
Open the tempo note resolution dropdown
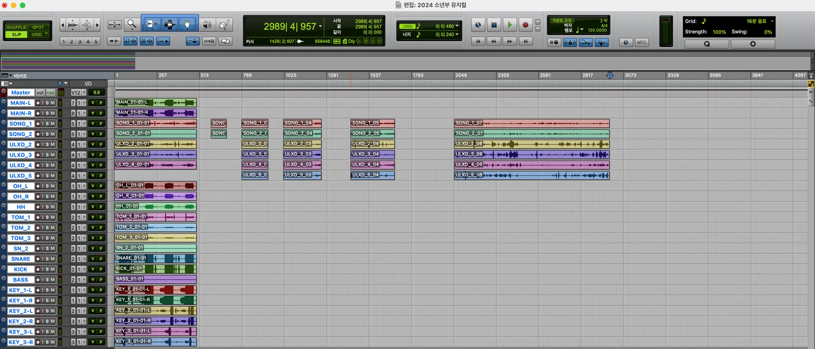point(582,30)
